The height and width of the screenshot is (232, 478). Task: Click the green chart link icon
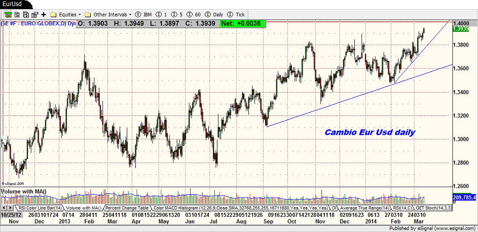8,14
